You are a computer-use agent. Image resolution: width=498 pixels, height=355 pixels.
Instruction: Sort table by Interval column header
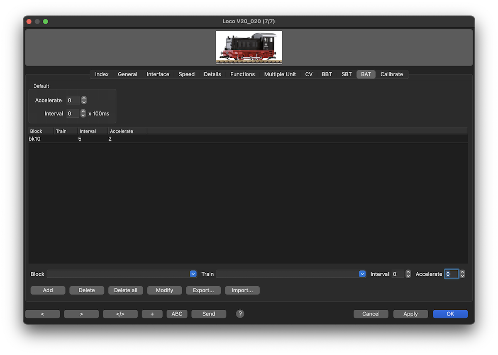pyautogui.click(x=93, y=131)
